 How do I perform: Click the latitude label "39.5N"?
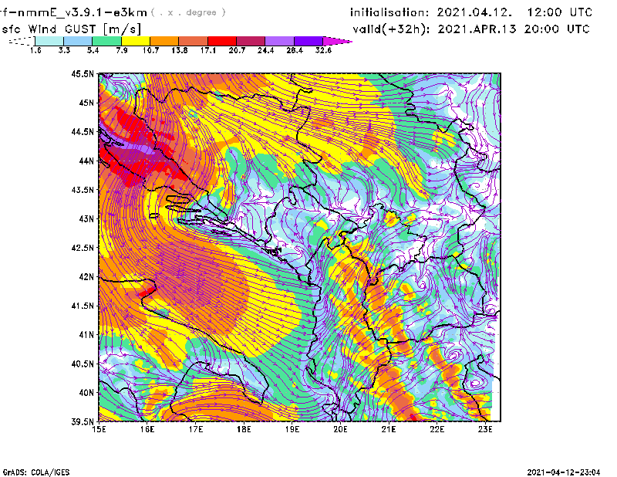(83, 422)
